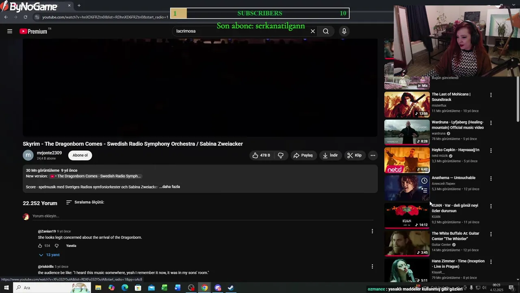This screenshot has height=293, width=520.
Task: Play KUAN Var deli gönül thumbnail
Action: pyautogui.click(x=407, y=216)
